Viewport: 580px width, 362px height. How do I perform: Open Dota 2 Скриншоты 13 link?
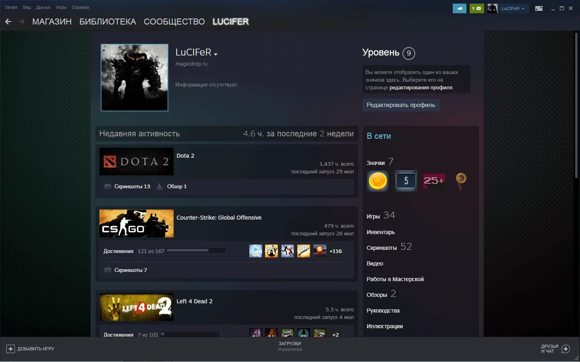click(132, 186)
